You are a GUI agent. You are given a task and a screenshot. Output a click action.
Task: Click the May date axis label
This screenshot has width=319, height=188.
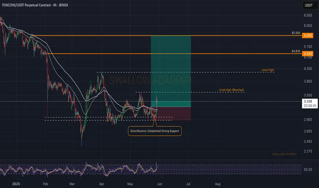(130, 184)
